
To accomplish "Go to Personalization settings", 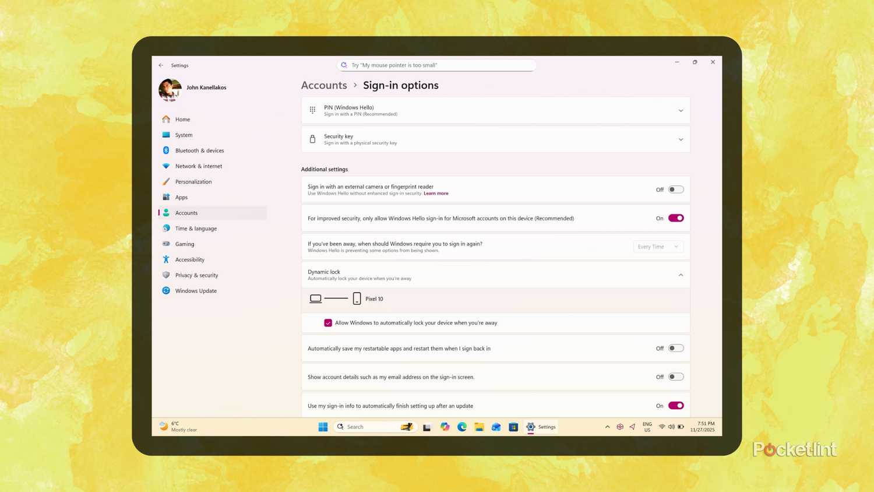I will (193, 181).
